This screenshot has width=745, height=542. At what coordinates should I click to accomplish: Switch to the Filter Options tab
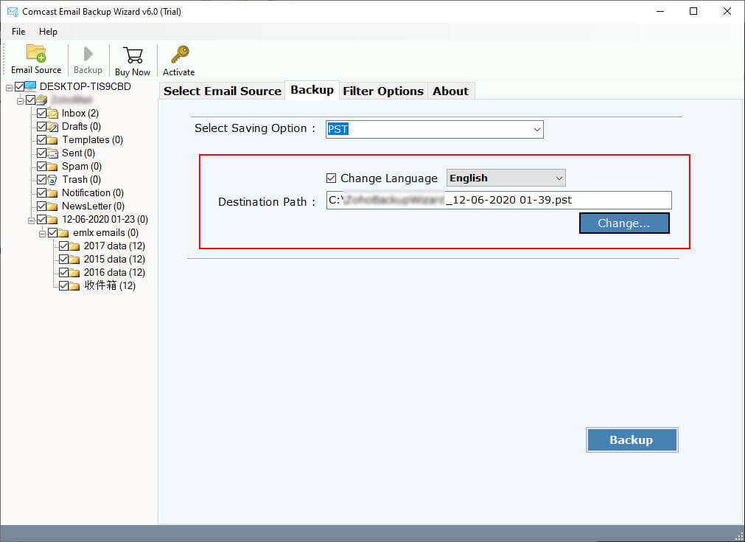coord(382,91)
